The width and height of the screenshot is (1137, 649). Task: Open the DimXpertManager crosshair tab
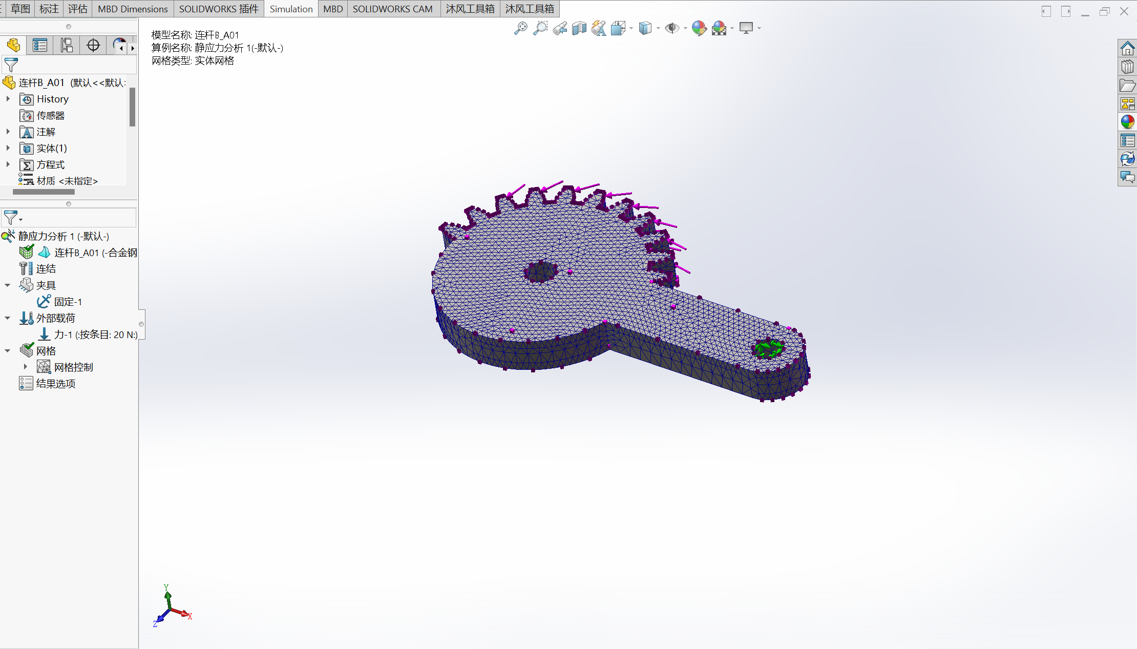93,46
